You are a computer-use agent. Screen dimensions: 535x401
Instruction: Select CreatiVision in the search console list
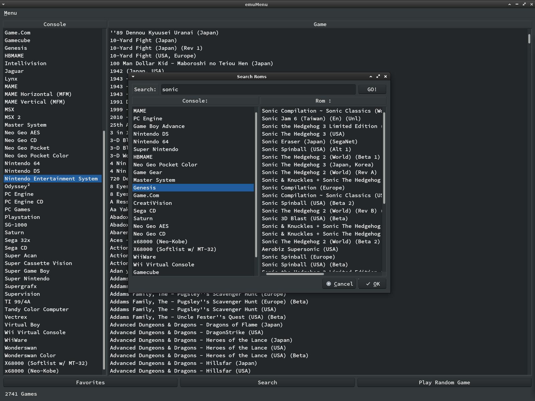pyautogui.click(x=193, y=203)
